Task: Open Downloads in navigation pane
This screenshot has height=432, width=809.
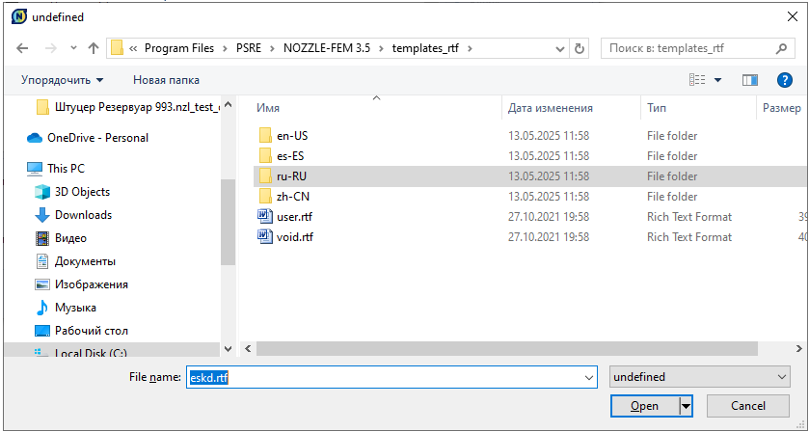Action: tap(73, 215)
